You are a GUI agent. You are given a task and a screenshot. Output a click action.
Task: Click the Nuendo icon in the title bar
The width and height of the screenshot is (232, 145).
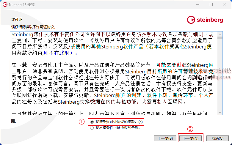[x=5, y=4]
